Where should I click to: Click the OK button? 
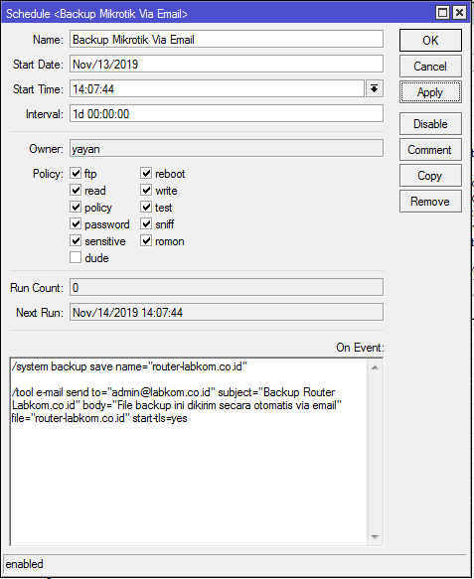coord(430,41)
